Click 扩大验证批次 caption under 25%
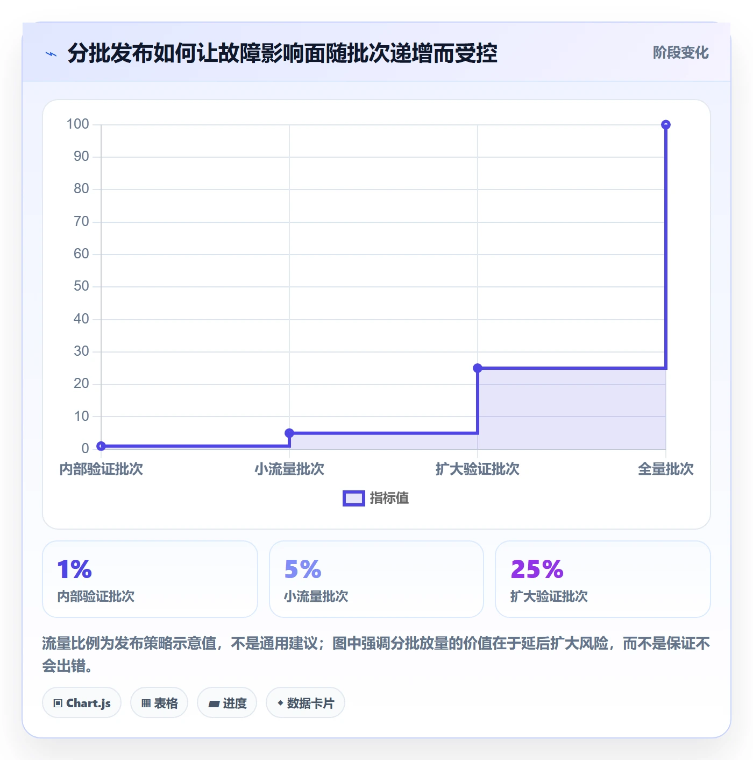Viewport: 753px width, 760px height. point(549,596)
